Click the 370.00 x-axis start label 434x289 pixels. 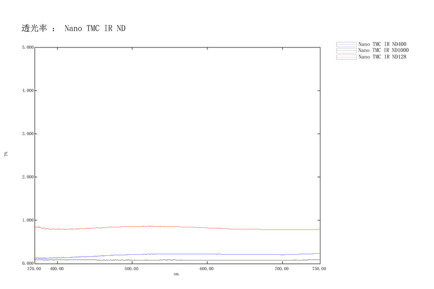click(x=35, y=269)
